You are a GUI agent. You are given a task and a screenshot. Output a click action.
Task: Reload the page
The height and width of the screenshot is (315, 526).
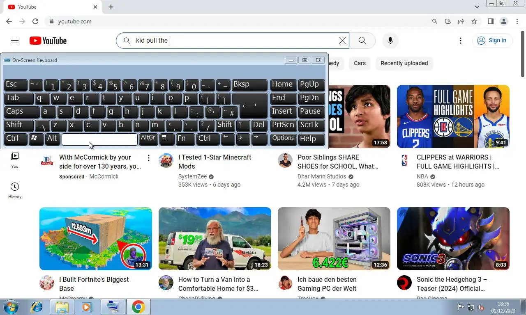[x=35, y=21]
